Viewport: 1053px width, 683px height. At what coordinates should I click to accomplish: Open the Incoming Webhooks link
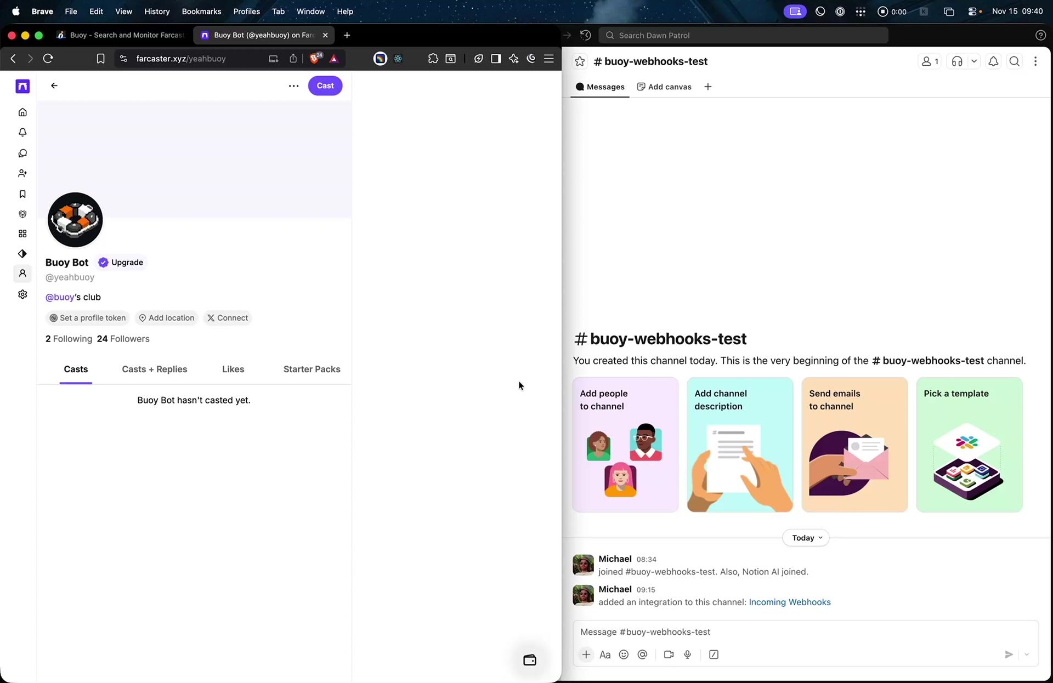coord(789,602)
